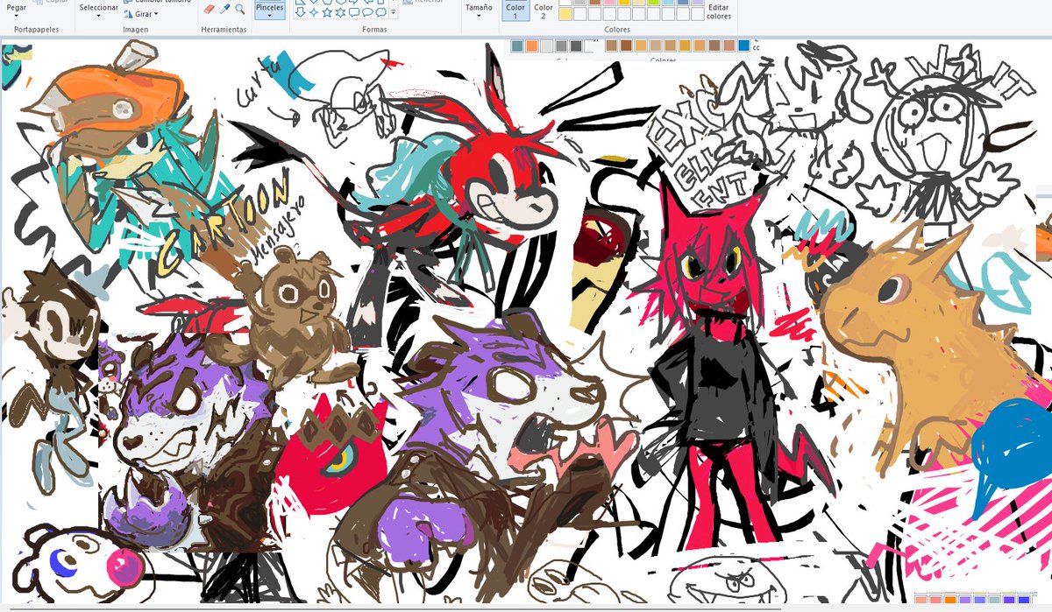1052x612 pixels.
Task: Choose the cloud callout shape
Action: coord(380,12)
